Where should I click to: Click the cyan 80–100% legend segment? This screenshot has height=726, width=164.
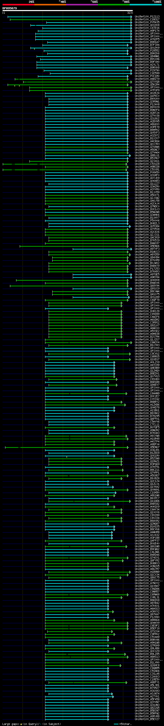tap(146, 5)
